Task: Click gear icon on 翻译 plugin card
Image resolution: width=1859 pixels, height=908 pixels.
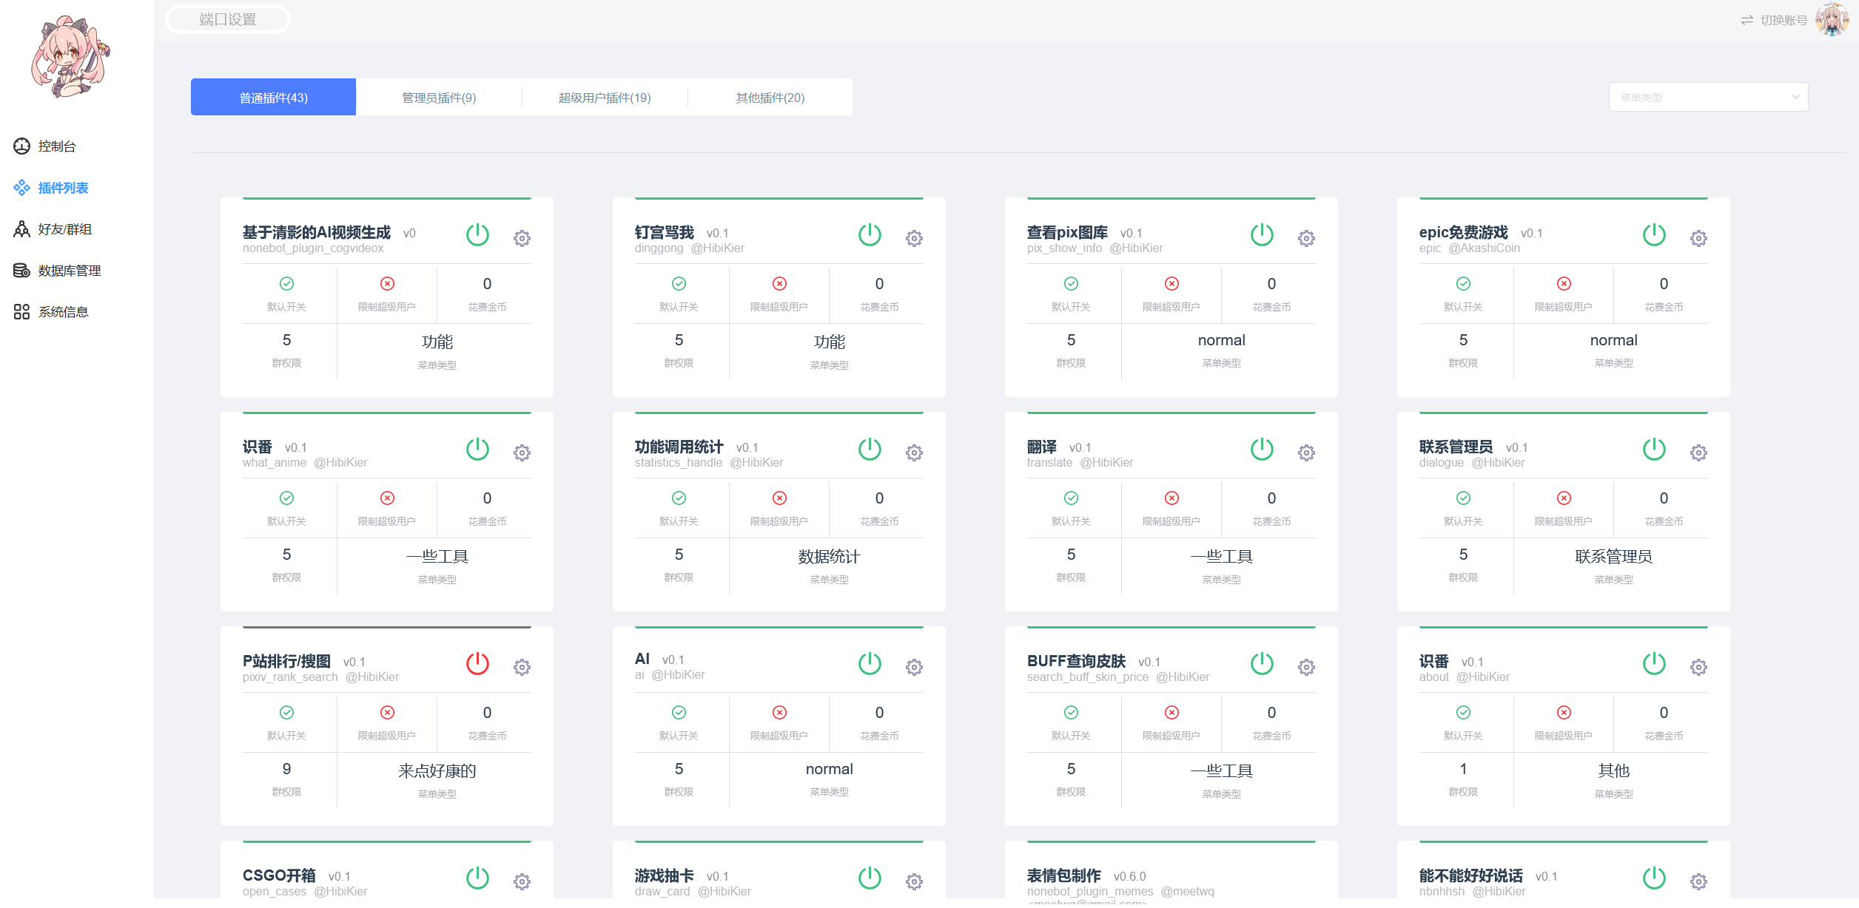Action: pyautogui.click(x=1306, y=453)
